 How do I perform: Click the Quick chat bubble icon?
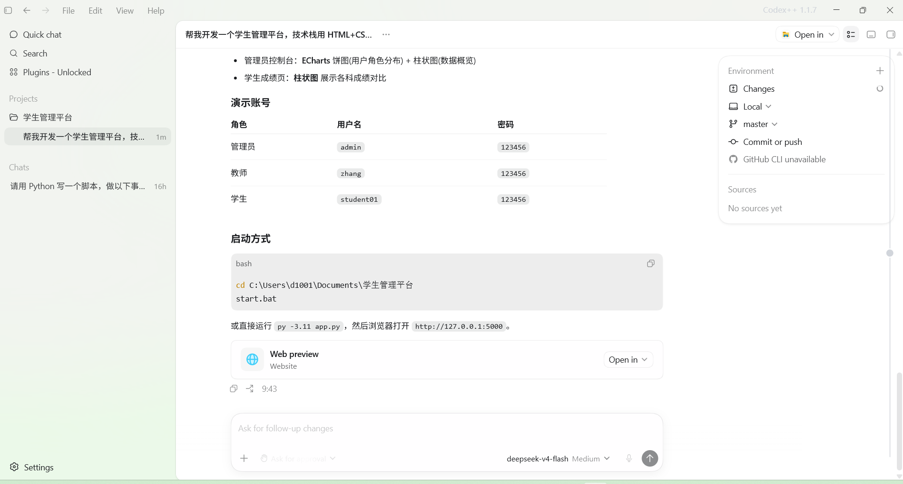(x=14, y=34)
